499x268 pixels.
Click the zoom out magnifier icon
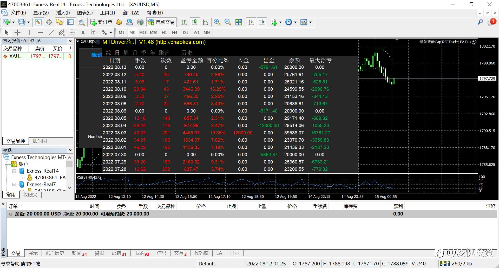[x=228, y=22]
